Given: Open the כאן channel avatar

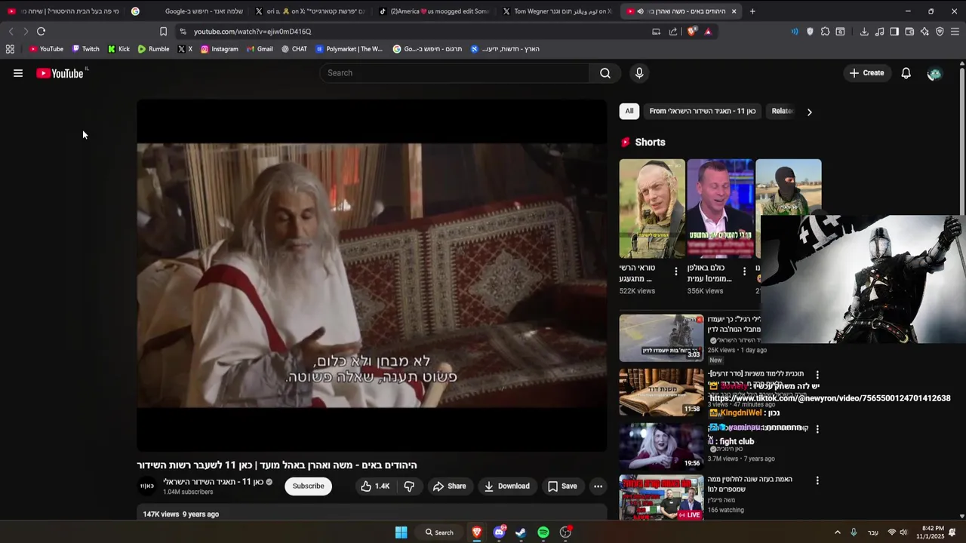Looking at the screenshot, I should point(147,486).
